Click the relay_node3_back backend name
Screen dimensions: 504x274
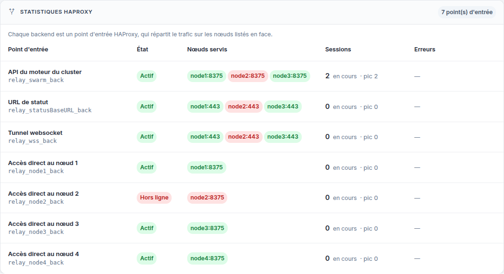pos(36,232)
